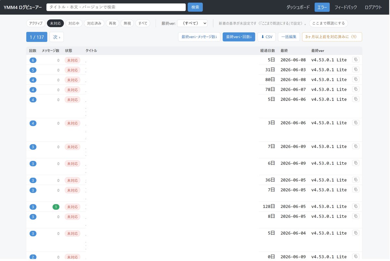Filter by 対応済み status
This screenshot has width=390, height=261.
94,23
